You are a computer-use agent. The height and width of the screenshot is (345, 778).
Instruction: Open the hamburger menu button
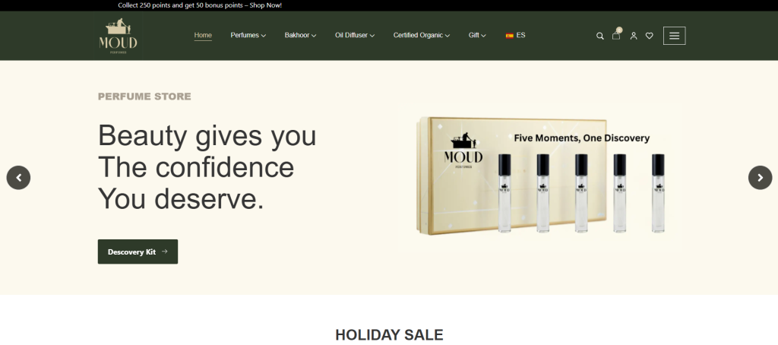(675, 36)
